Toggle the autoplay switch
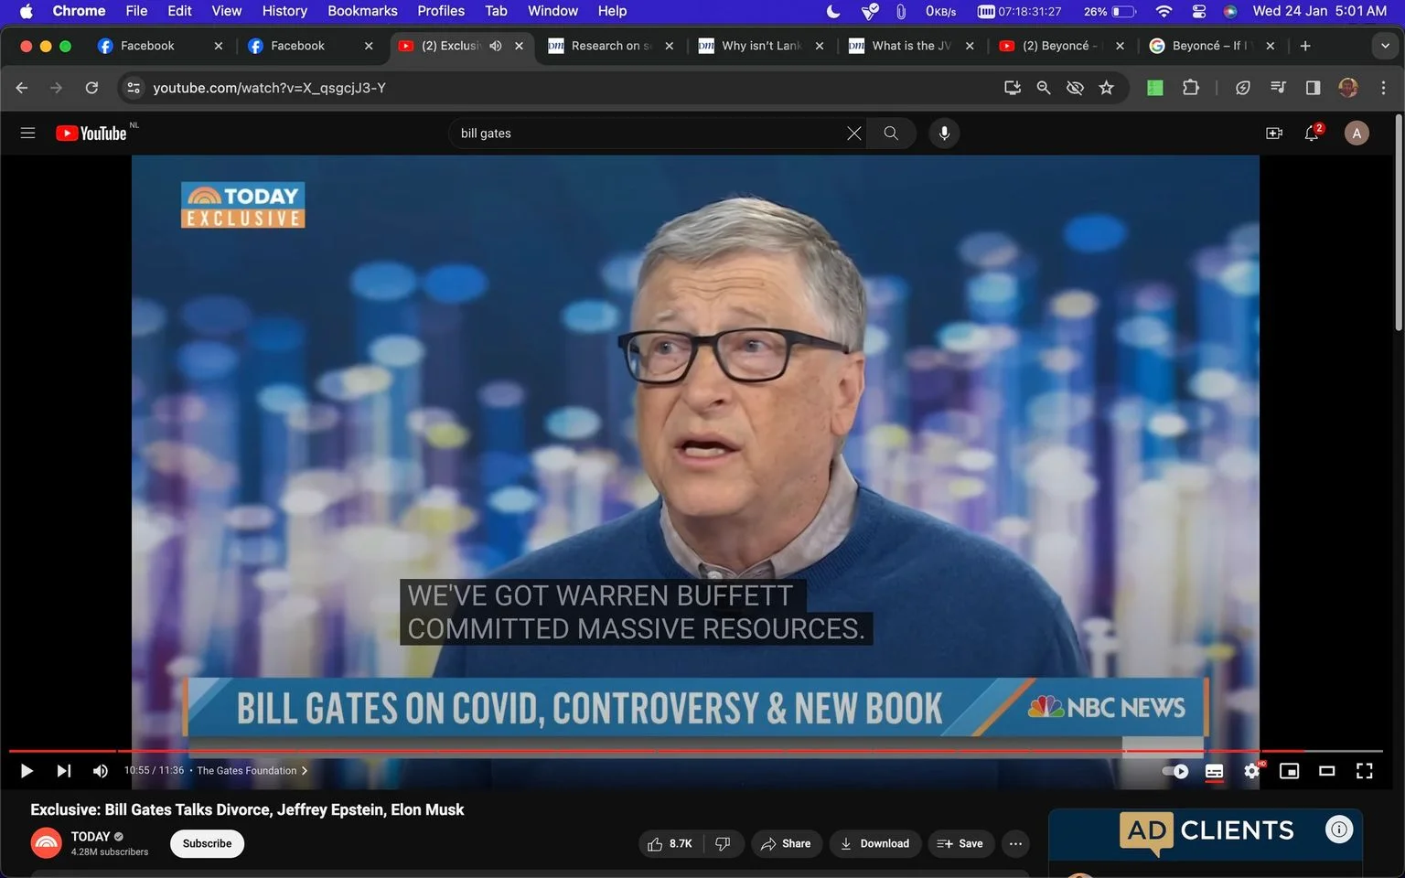1405x878 pixels. point(1175,771)
